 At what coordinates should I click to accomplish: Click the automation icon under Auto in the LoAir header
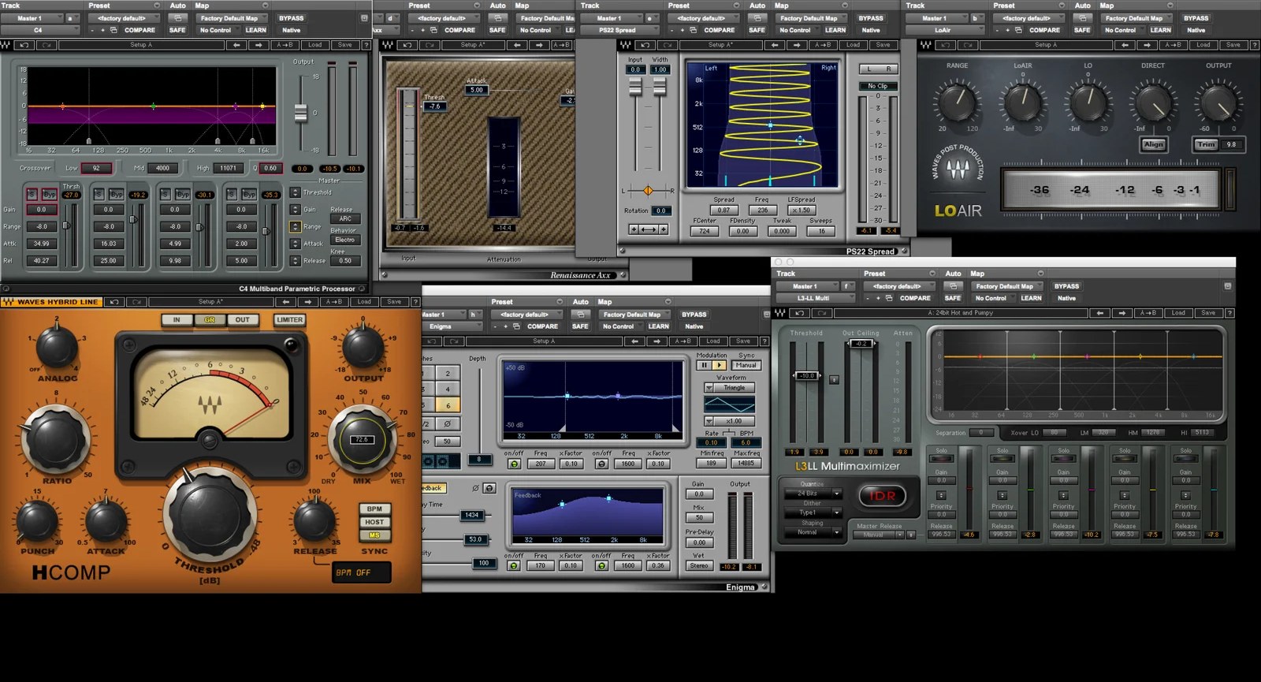[x=1082, y=17]
